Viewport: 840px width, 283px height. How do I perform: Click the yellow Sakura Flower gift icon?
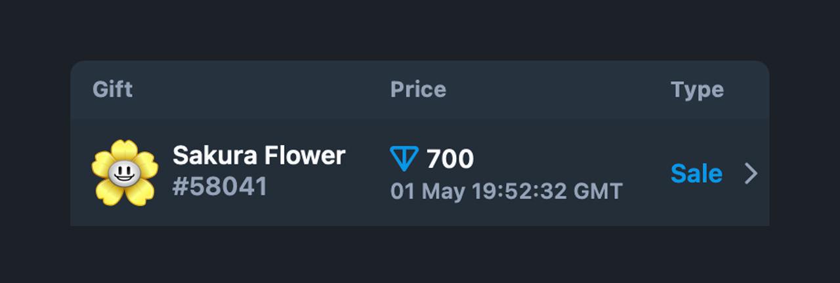(125, 173)
